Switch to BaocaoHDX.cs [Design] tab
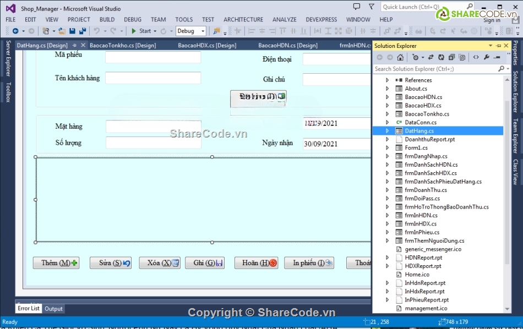The image size is (523, 329). point(207,45)
